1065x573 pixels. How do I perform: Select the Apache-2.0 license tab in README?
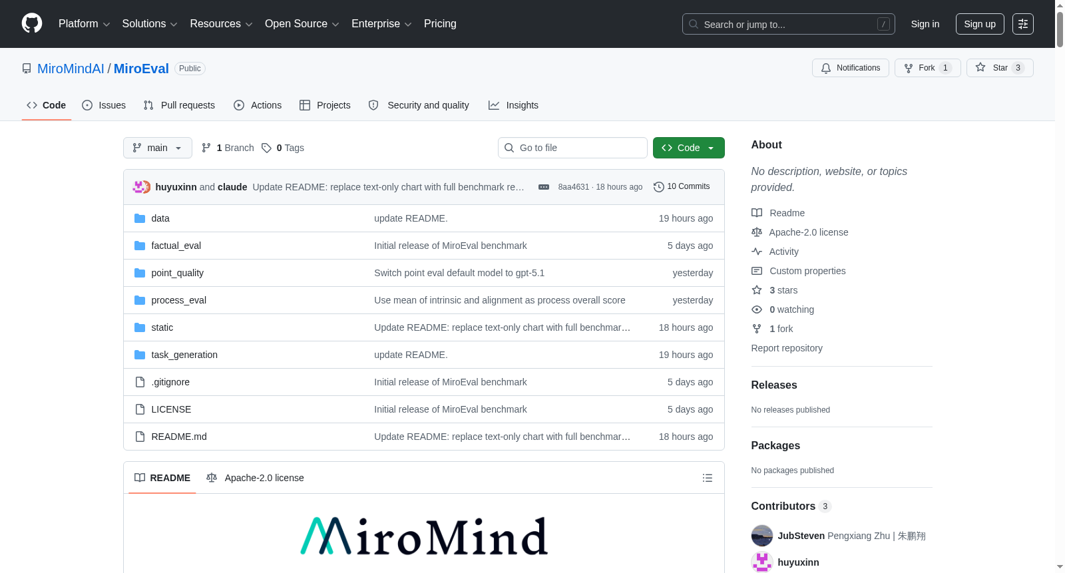pyautogui.click(x=255, y=478)
